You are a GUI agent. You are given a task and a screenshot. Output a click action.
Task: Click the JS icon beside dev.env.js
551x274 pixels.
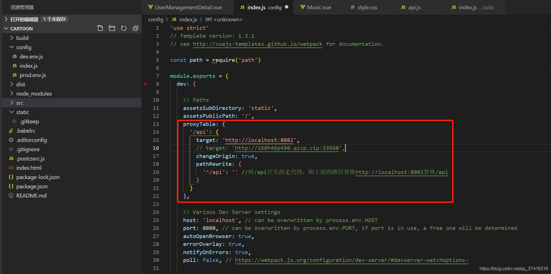[14, 56]
